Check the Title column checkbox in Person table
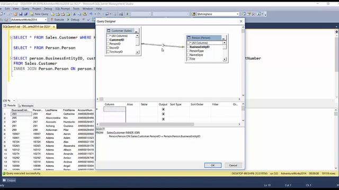Viewport: 339px width, 190px height. click(189, 59)
